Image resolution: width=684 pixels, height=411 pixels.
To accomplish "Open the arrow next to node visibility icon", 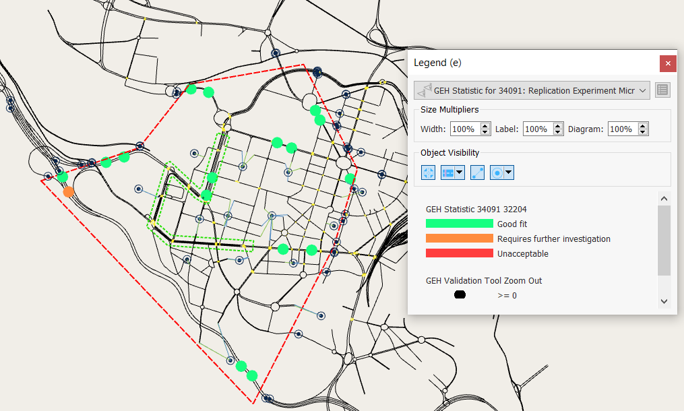I will point(509,172).
